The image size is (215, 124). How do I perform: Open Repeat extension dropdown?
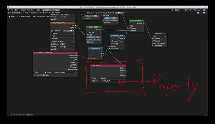(x=63, y=39)
